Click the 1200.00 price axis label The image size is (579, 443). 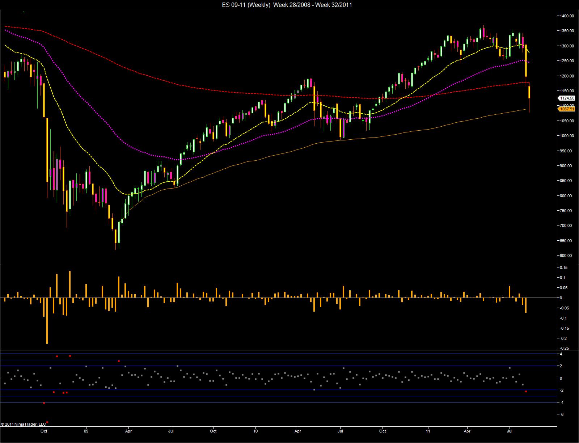coord(567,76)
